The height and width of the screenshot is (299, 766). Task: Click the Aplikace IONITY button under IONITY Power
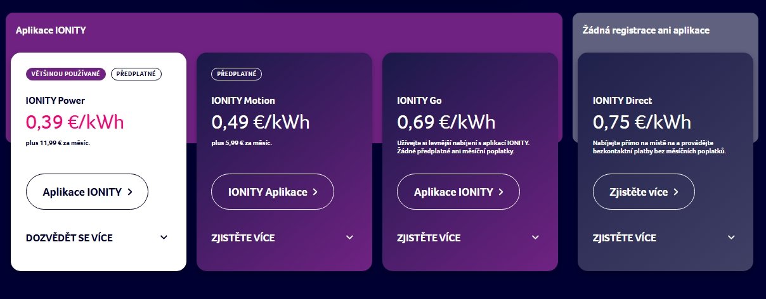[x=87, y=191]
